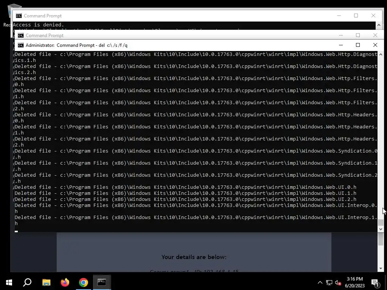
Task: Click line ending Windows.Web.UI.2.h
Action: tap(185, 199)
